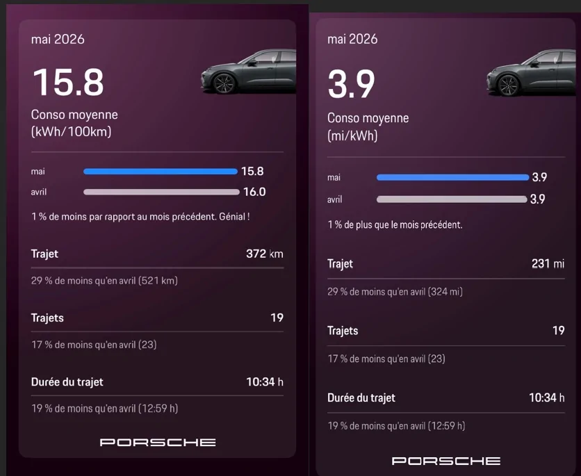This screenshot has height=476, width=581.
Task: Click the blue mai bar showing 15.8
Action: 161,171
